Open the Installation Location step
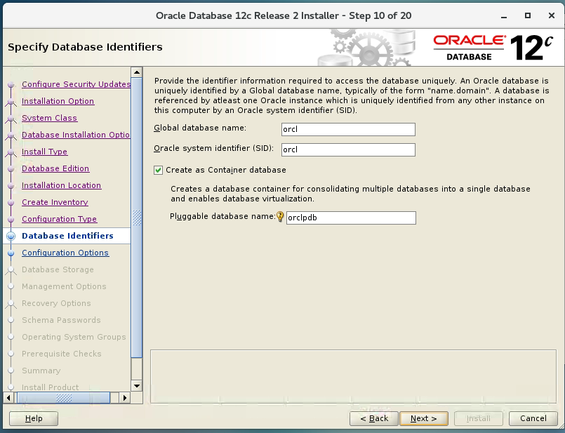565x433 pixels. tap(61, 185)
